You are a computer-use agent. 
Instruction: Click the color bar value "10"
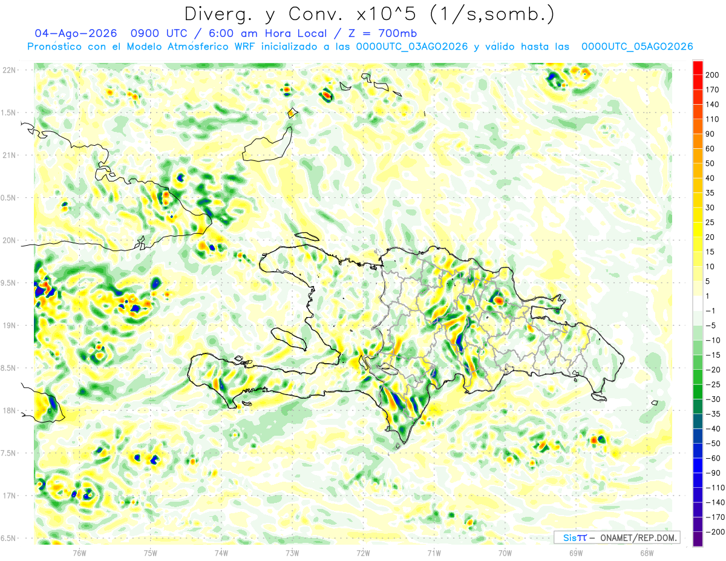coord(711,267)
